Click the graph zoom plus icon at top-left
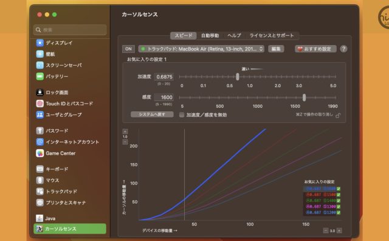This screenshot has width=389, height=241. point(125,131)
